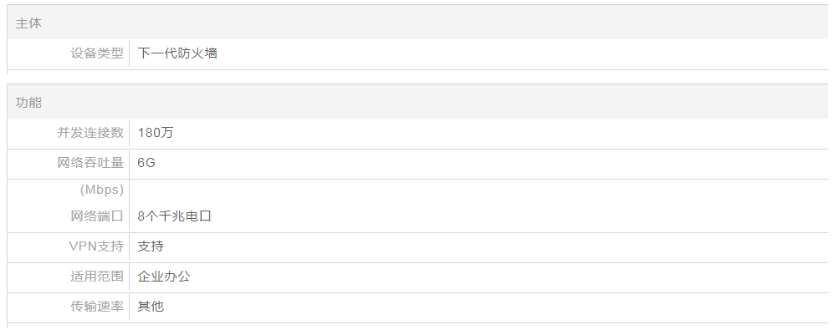This screenshot has width=835, height=330.
Task: Select the VPN支持 label
Action: [96, 246]
